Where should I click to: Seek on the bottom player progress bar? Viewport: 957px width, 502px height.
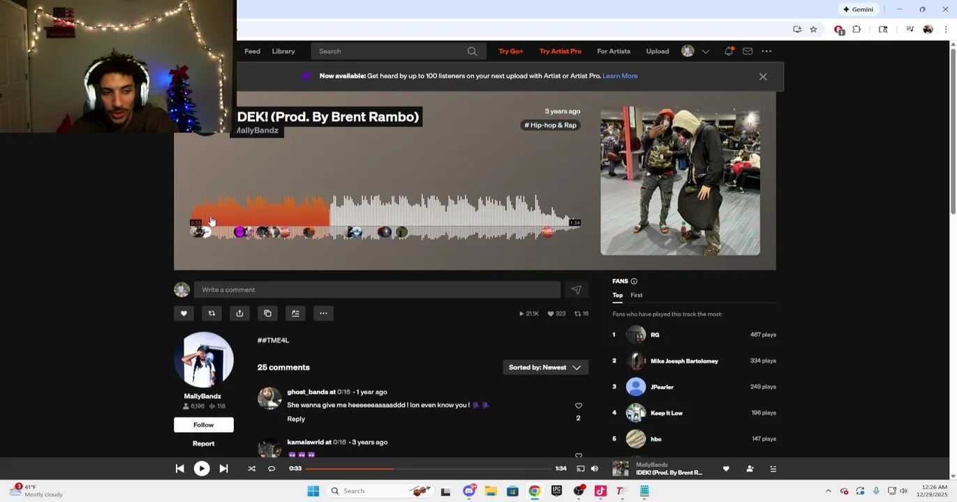(x=428, y=469)
